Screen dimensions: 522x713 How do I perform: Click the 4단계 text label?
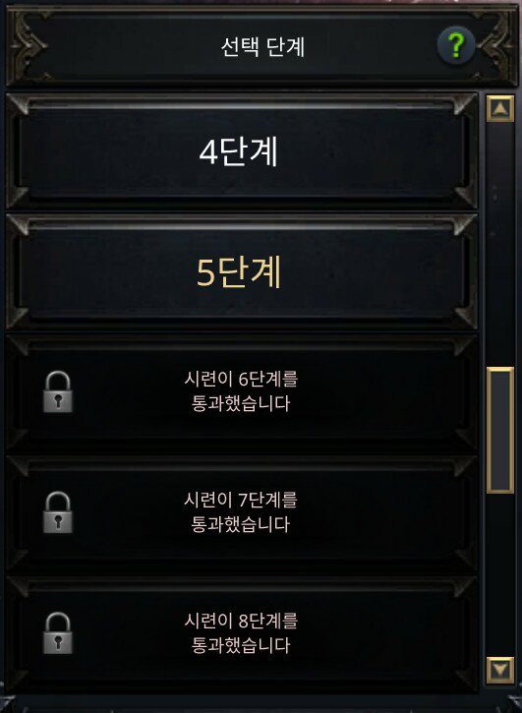click(238, 151)
